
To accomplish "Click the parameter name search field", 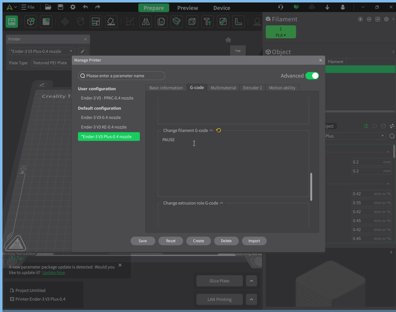I will point(122,76).
